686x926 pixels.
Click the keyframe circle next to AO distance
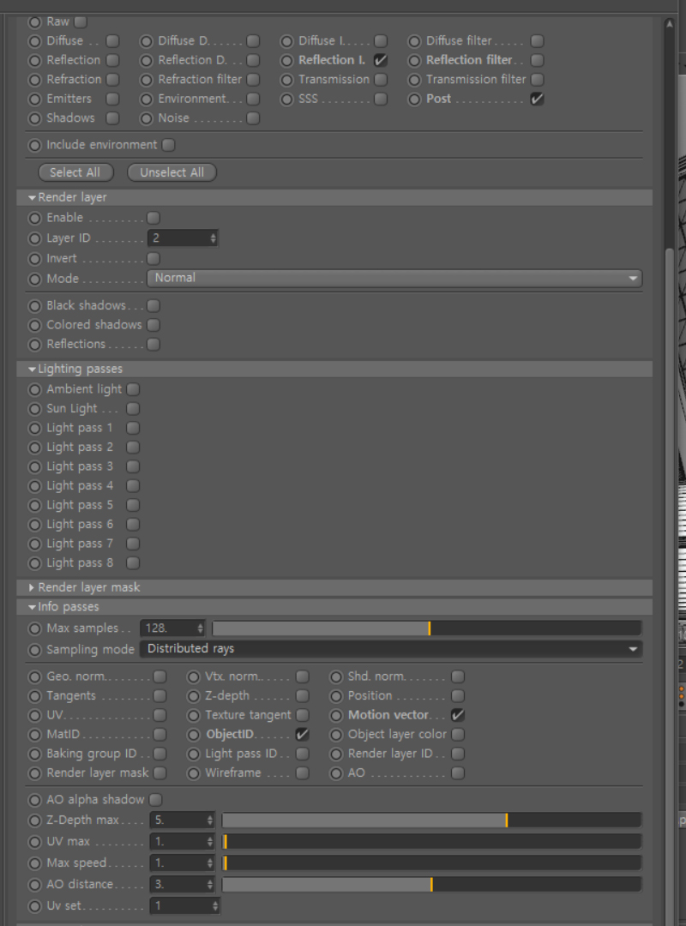coord(35,885)
